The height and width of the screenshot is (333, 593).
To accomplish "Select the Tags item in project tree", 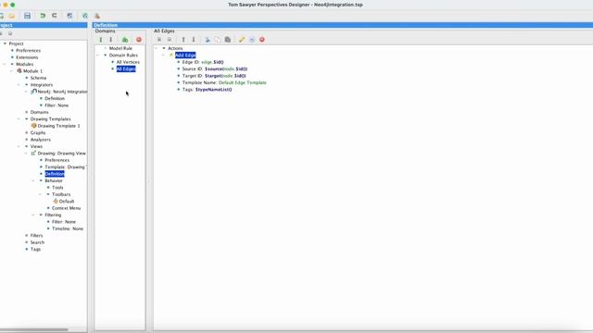I will click(35, 249).
